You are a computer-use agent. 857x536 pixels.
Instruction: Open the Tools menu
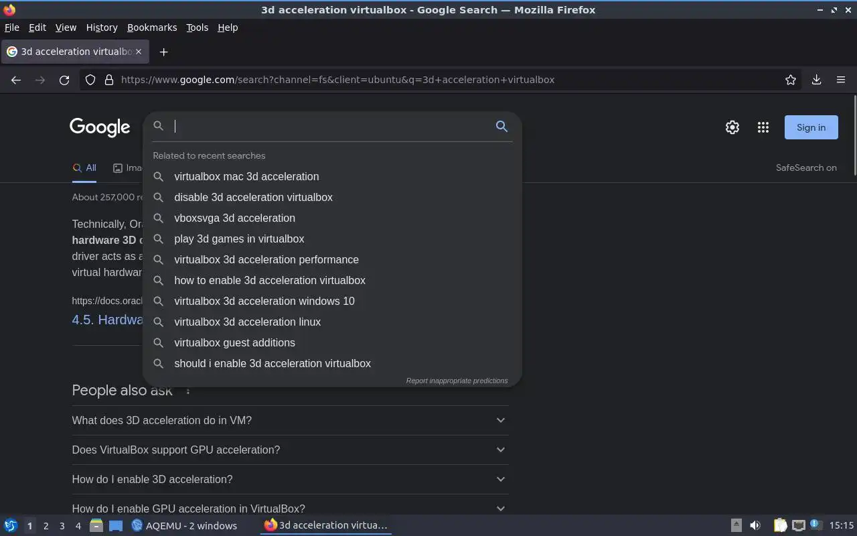click(x=198, y=27)
